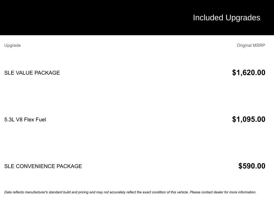Click the manufacturer's data disclaimer text

coord(130,192)
